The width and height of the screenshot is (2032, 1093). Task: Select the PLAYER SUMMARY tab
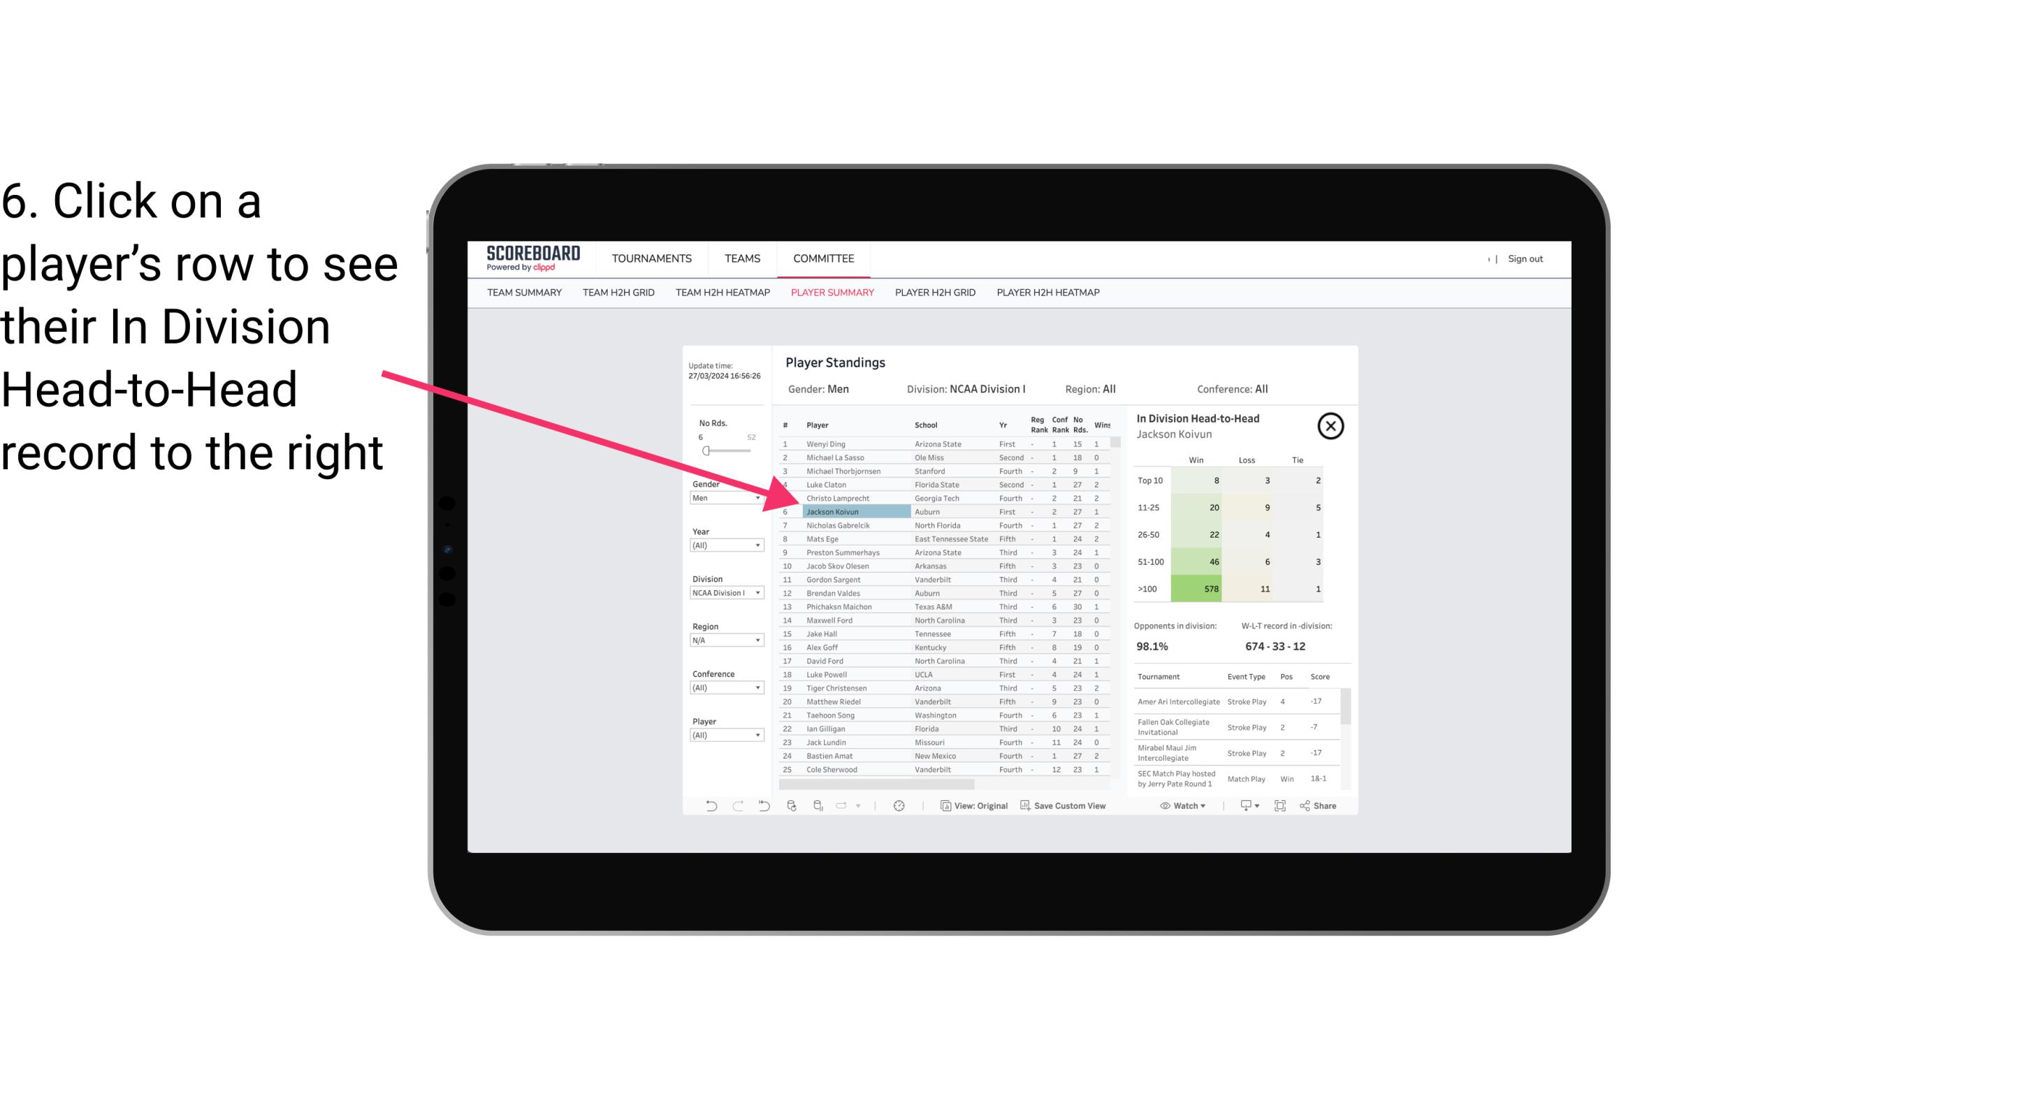[831, 292]
